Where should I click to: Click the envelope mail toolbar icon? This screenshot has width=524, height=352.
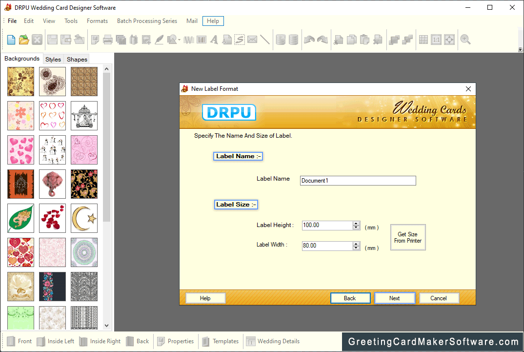(x=252, y=40)
